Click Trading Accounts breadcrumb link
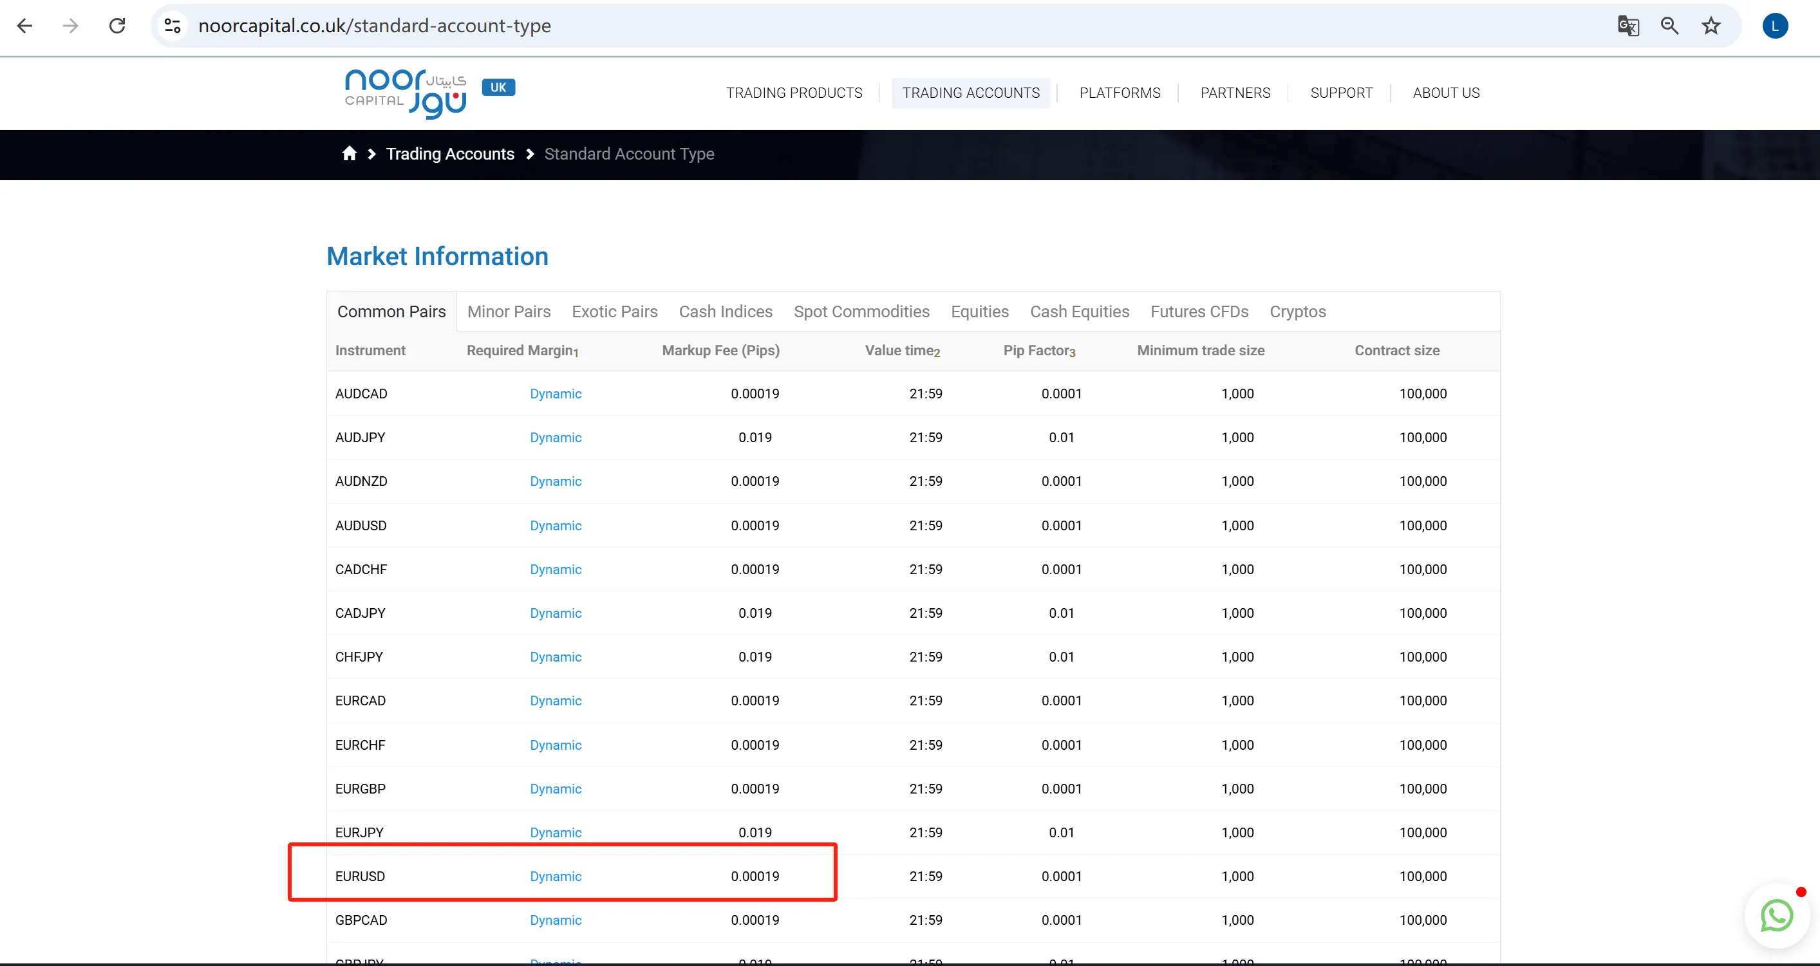The image size is (1820, 966). tap(450, 153)
